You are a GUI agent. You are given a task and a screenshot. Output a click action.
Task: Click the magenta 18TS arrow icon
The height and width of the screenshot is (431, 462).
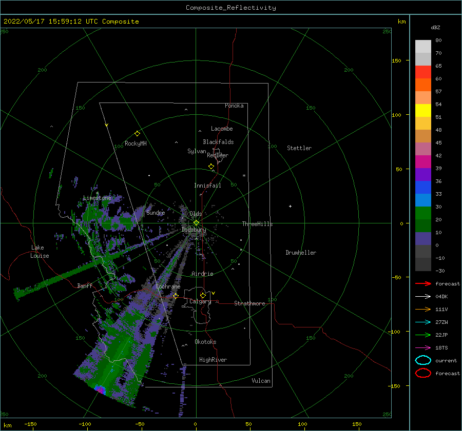coord(423,348)
